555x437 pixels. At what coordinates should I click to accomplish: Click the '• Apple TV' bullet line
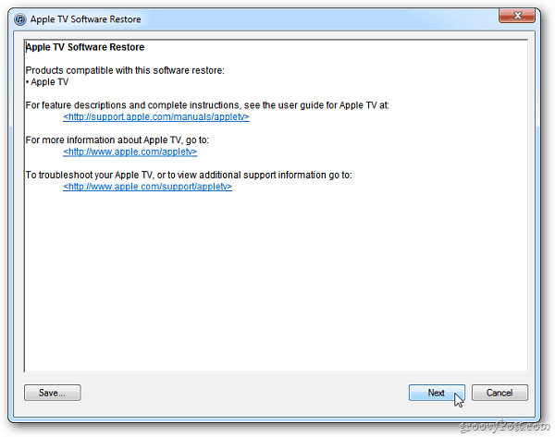47,82
